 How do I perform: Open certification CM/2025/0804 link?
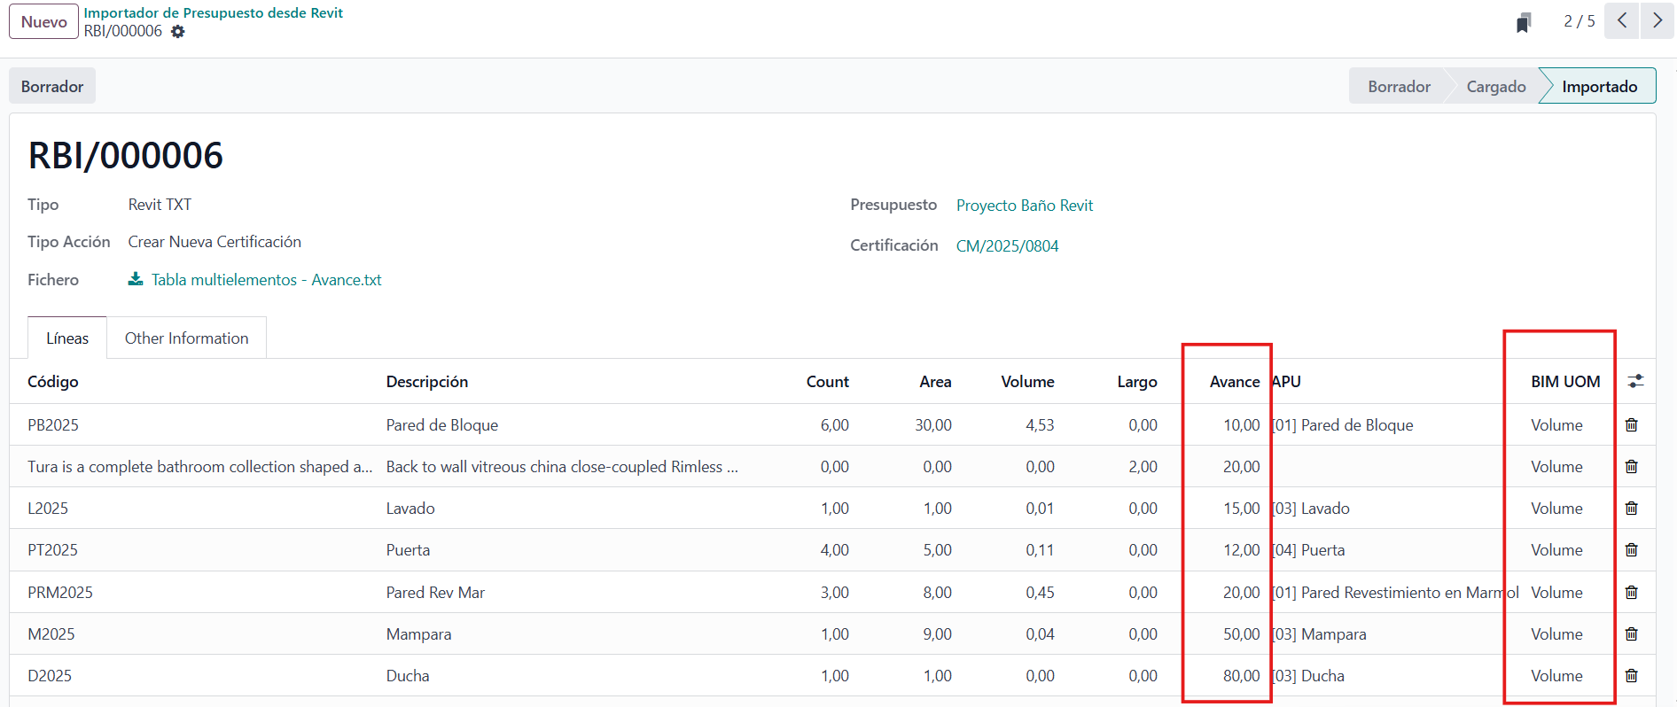pos(1007,246)
